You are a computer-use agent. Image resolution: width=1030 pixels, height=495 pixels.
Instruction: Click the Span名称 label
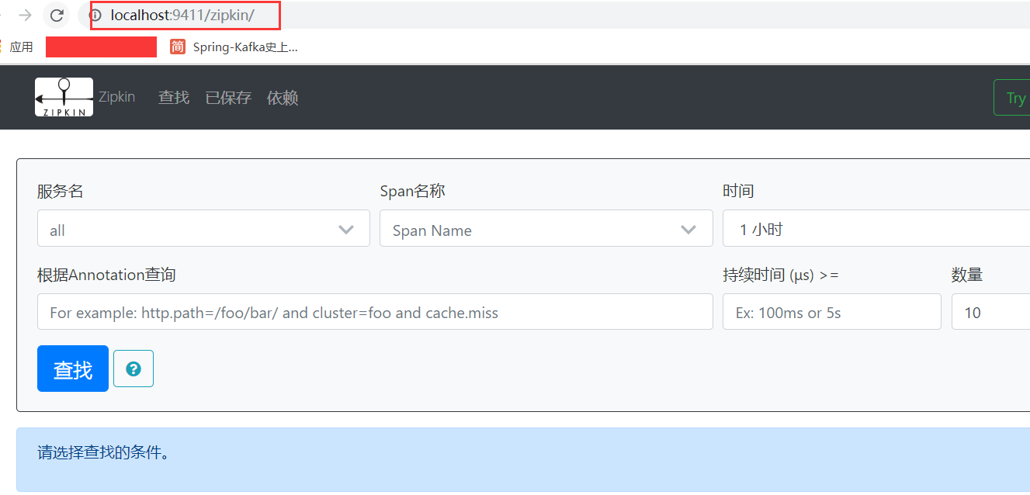412,191
